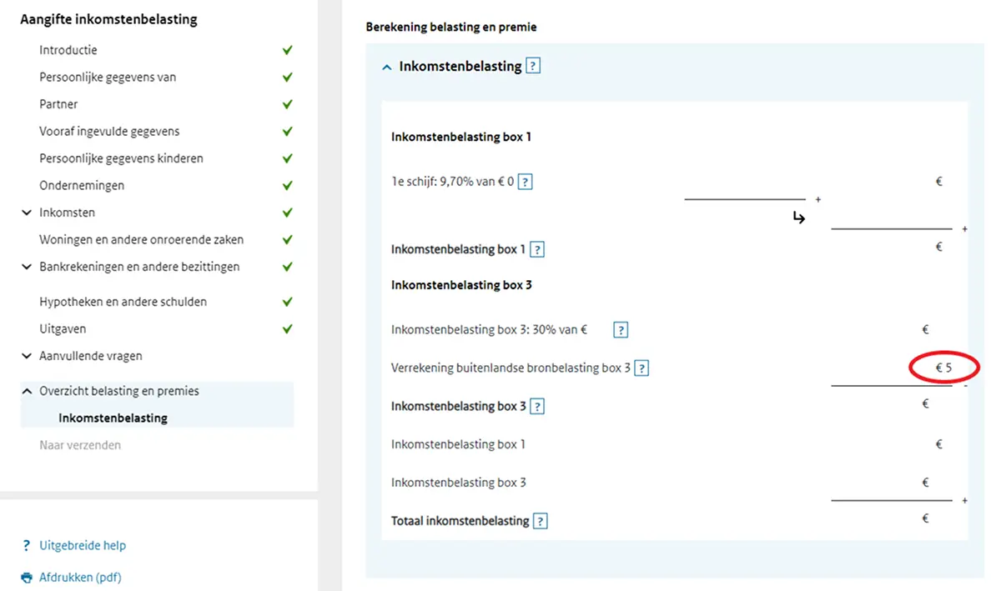Expand the Inkomsten menu chevron
Screen dimensions: 1001x591
26,213
